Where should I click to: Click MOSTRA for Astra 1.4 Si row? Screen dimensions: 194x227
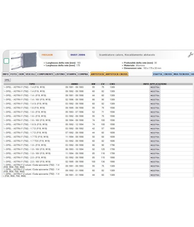155,104
